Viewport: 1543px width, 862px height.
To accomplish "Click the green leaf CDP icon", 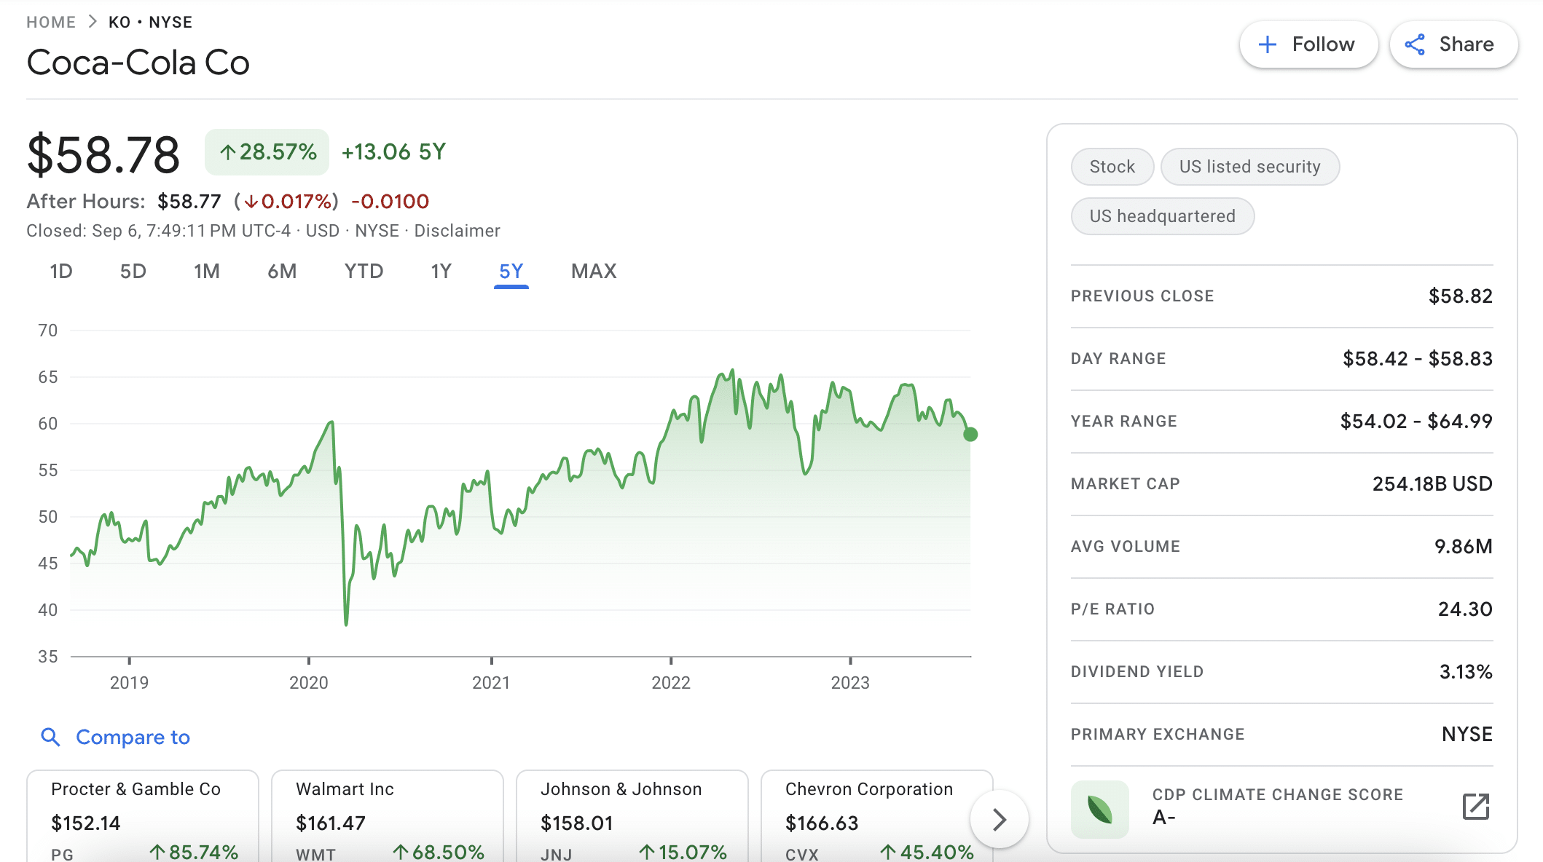I will pyautogui.click(x=1100, y=809).
